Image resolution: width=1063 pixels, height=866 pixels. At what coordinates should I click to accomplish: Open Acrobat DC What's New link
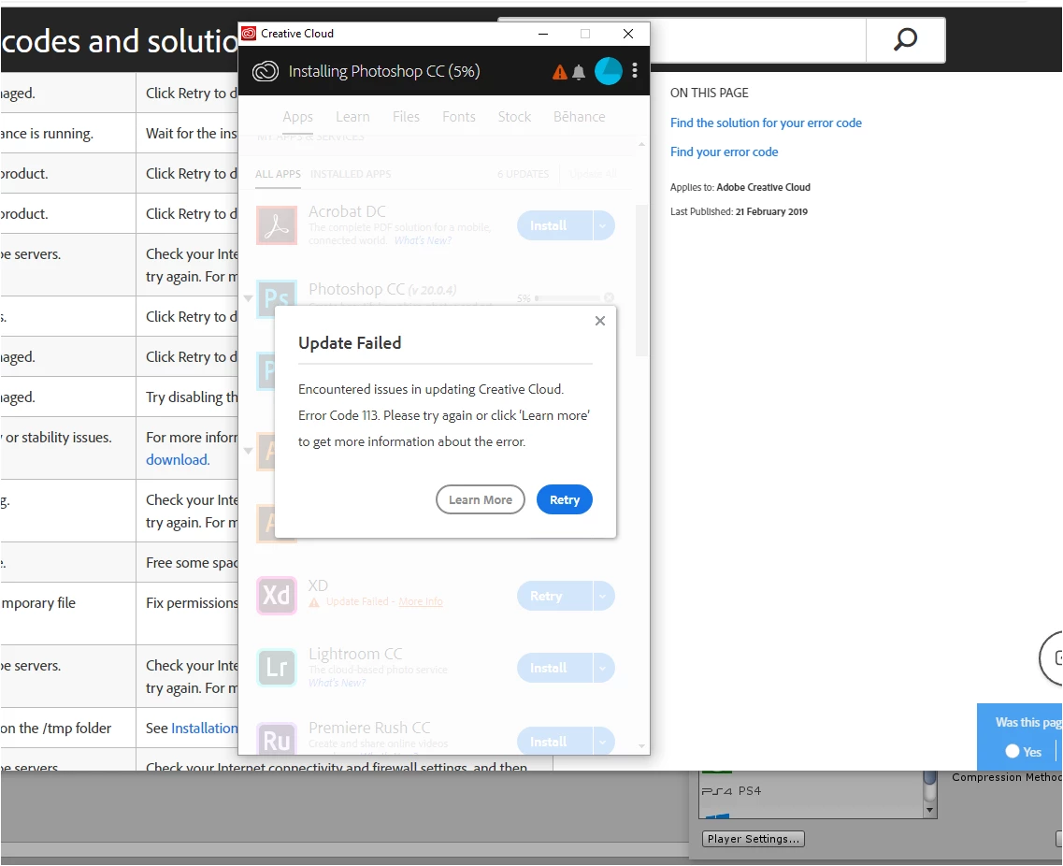423,240
